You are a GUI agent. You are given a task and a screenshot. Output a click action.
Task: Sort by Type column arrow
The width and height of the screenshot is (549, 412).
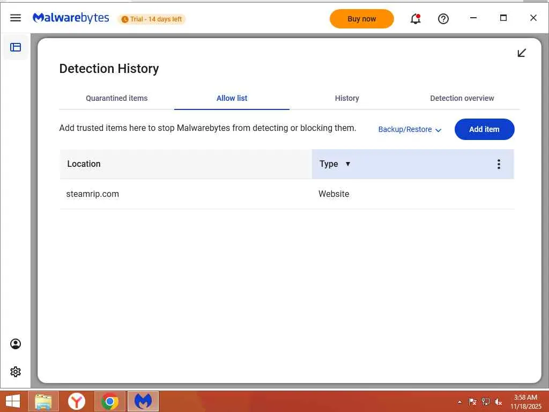coord(347,164)
